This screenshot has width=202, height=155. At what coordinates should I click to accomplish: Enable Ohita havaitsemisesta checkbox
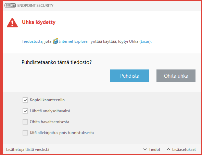(x=25, y=122)
